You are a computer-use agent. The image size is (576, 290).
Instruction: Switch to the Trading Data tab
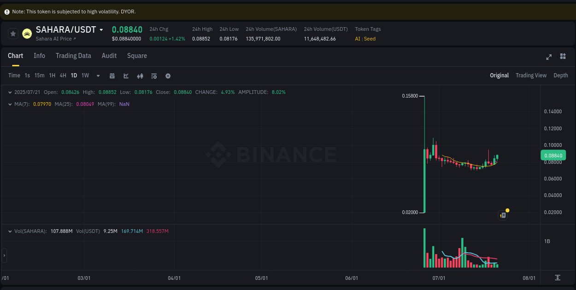(x=73, y=56)
